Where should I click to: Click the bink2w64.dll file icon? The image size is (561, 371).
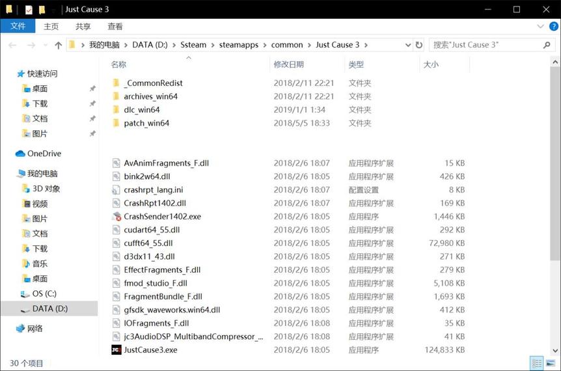(x=116, y=176)
